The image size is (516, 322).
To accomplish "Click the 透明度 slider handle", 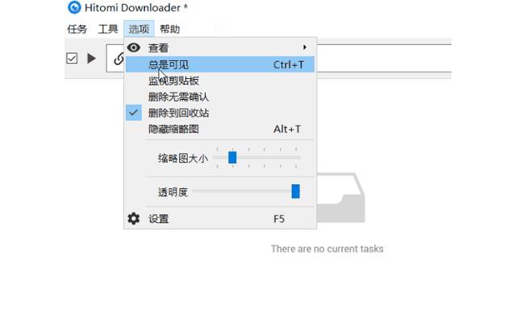I will click(x=296, y=192).
